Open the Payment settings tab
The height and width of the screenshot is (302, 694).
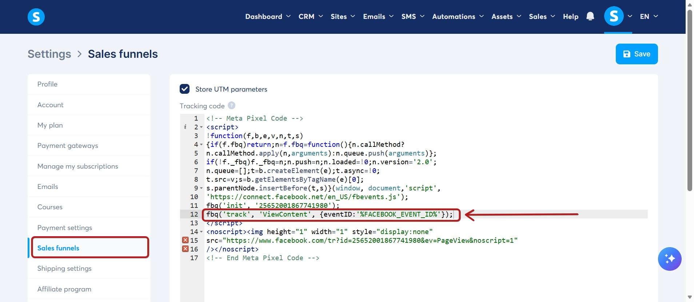coord(89,227)
